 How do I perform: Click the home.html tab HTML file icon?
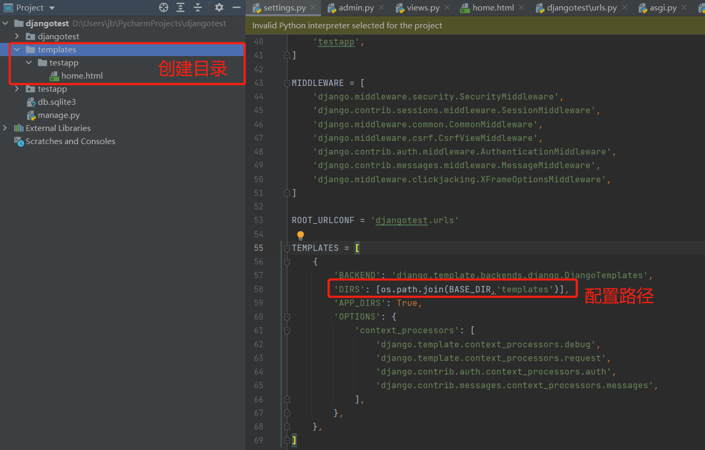[x=465, y=8]
